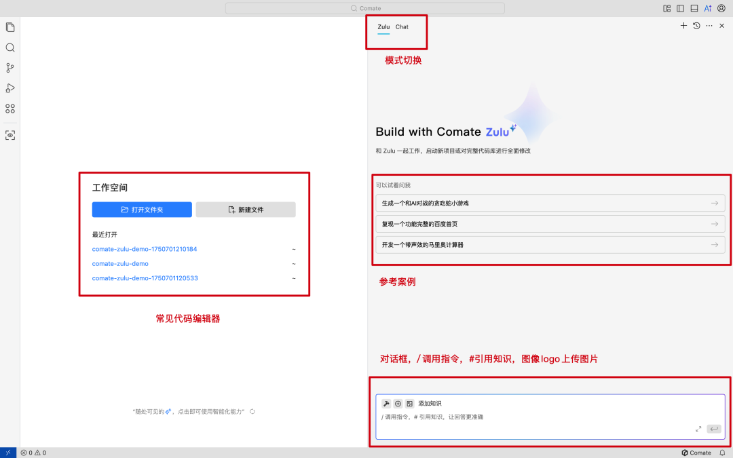Expand the chat input box

[698, 429]
